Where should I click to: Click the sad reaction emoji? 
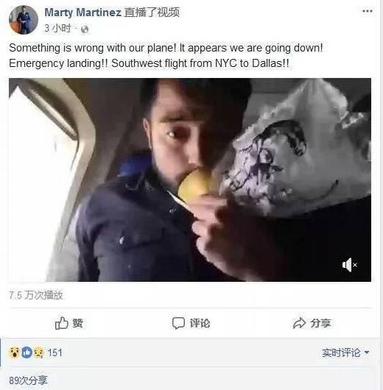pos(38,352)
